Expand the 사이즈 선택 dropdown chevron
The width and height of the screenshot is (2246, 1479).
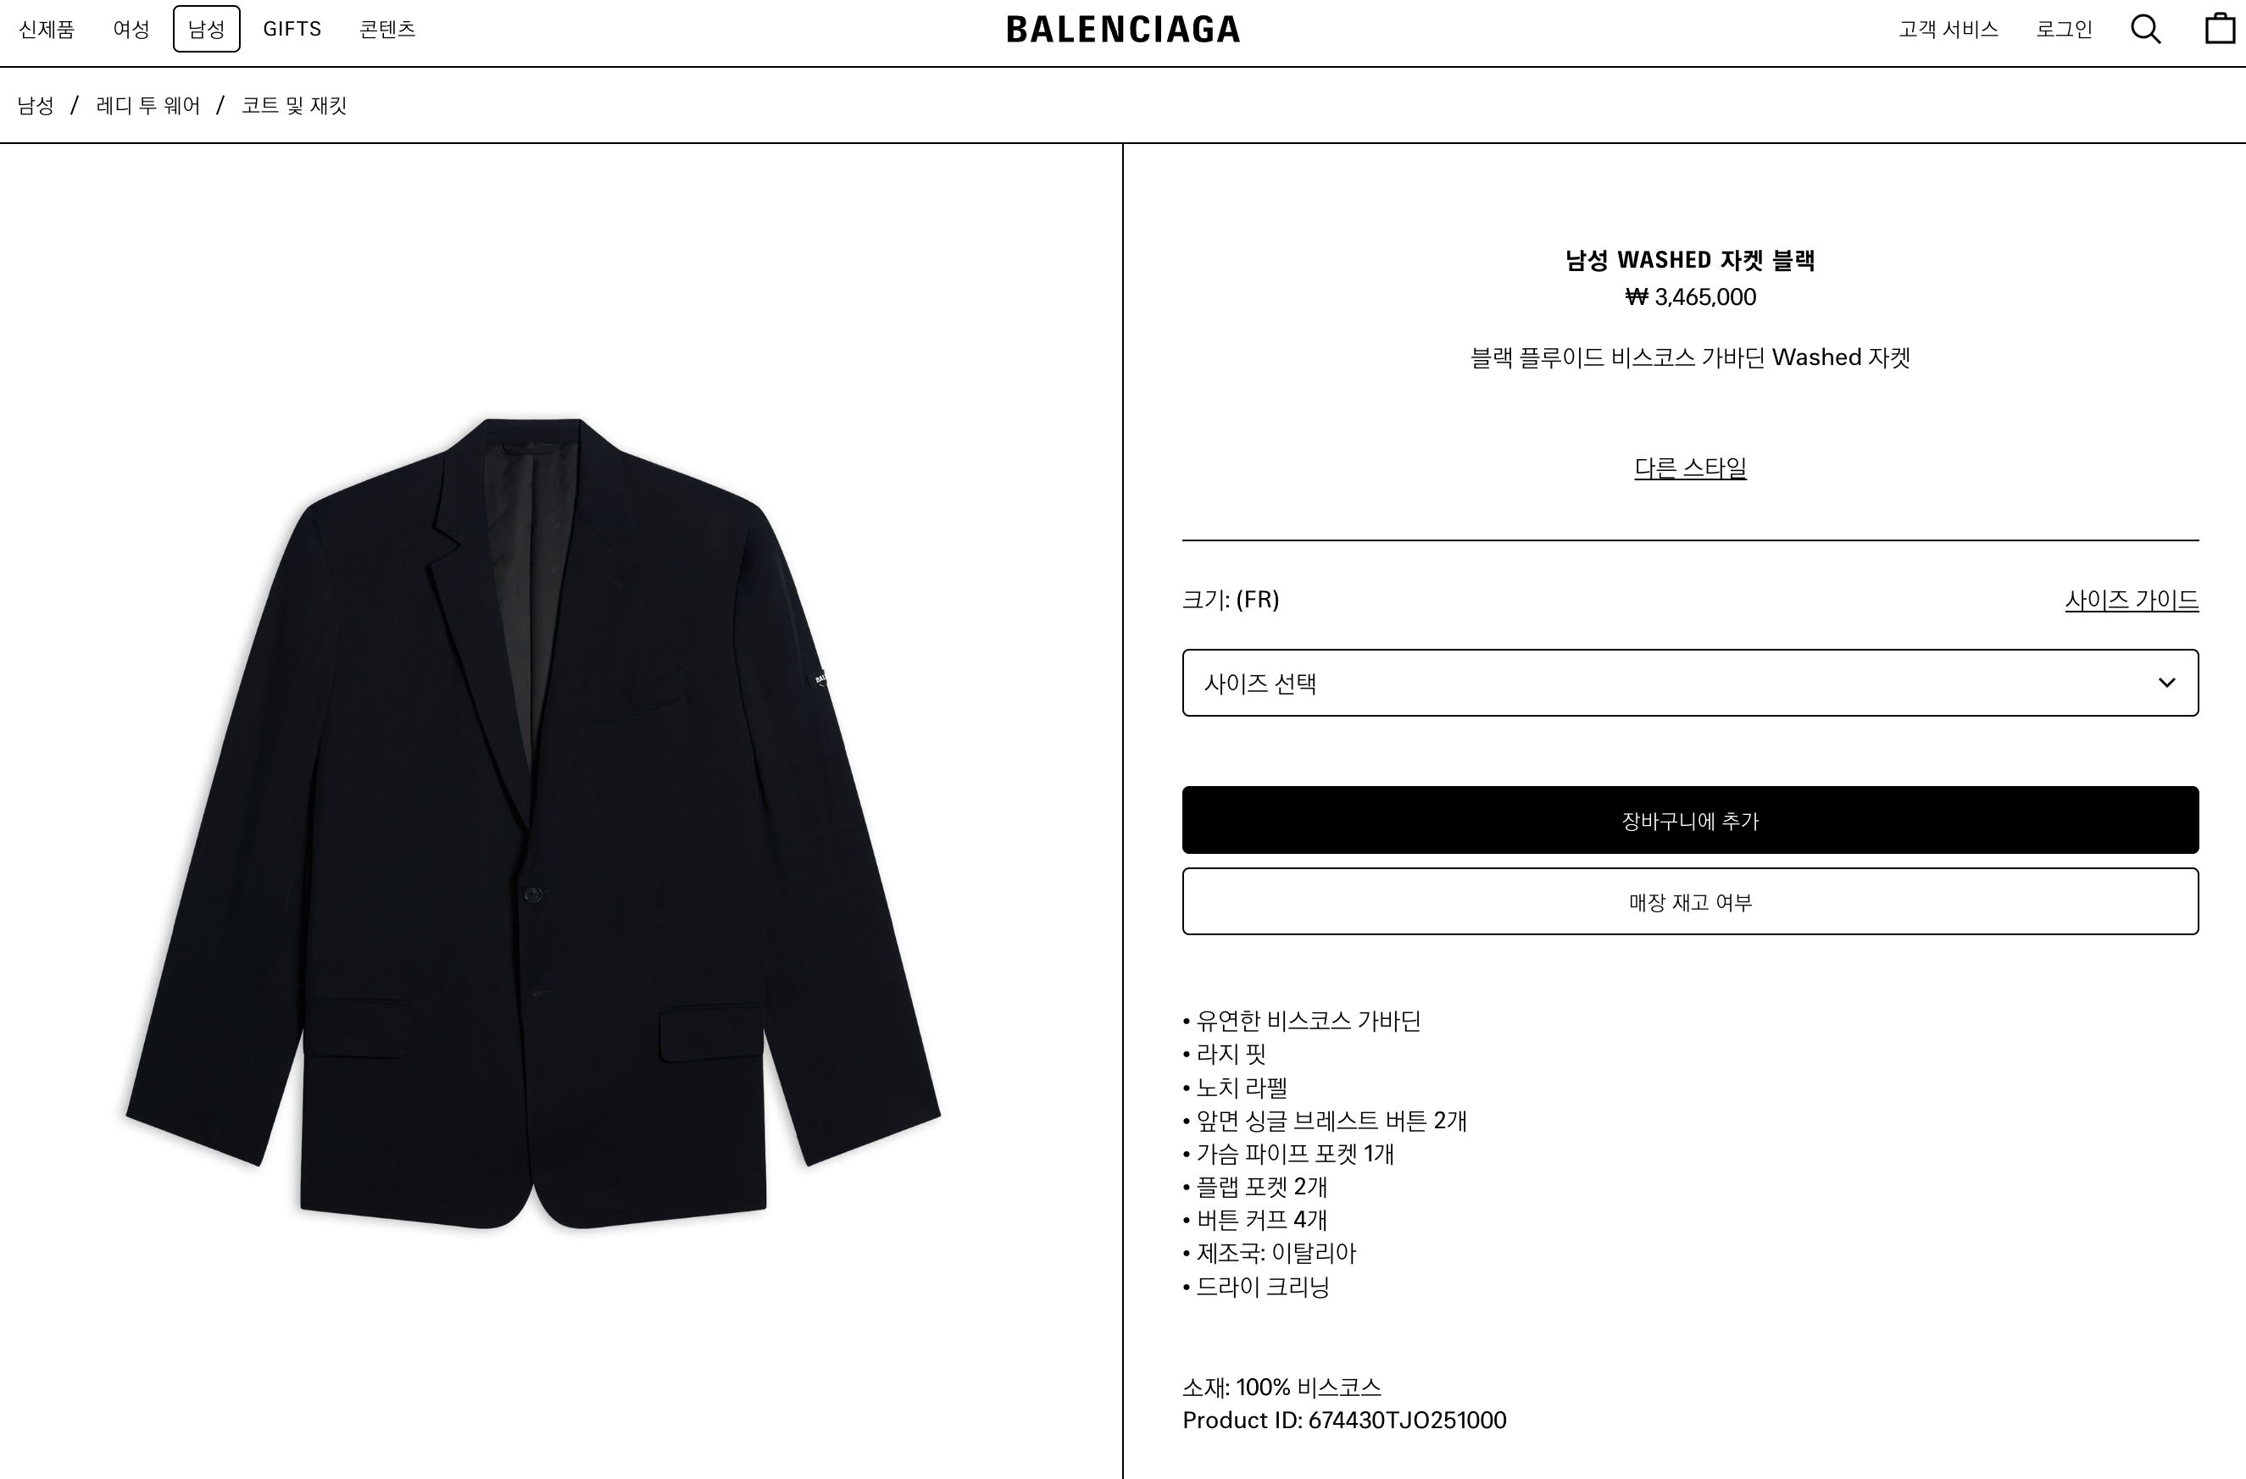(x=2166, y=683)
